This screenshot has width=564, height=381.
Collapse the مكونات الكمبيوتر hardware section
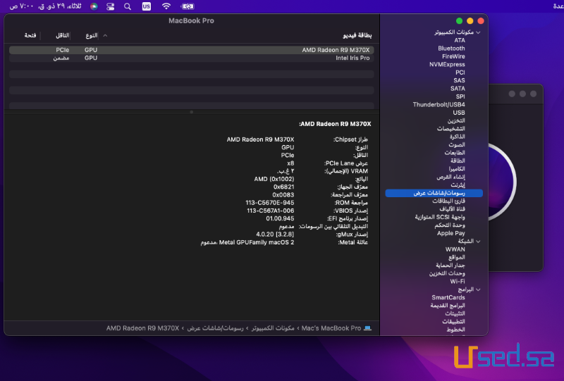click(478, 32)
